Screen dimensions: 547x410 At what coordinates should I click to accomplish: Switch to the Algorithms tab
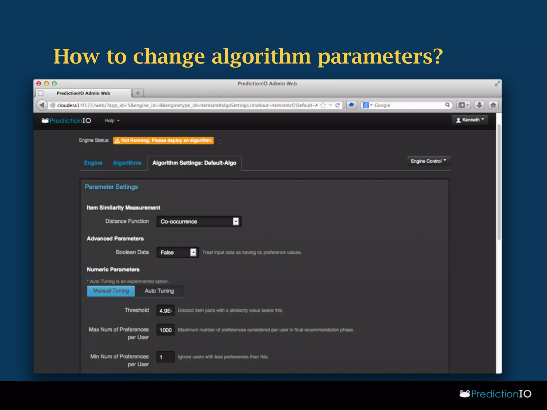[127, 163]
